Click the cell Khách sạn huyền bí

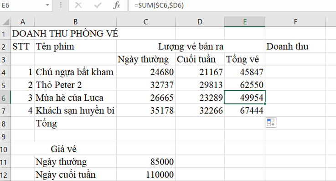[x=75, y=110]
